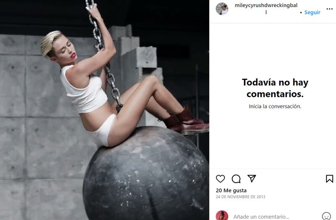The image size is (336, 220).
Task: Click the dark red boots in the photo
Action: tap(186, 122)
